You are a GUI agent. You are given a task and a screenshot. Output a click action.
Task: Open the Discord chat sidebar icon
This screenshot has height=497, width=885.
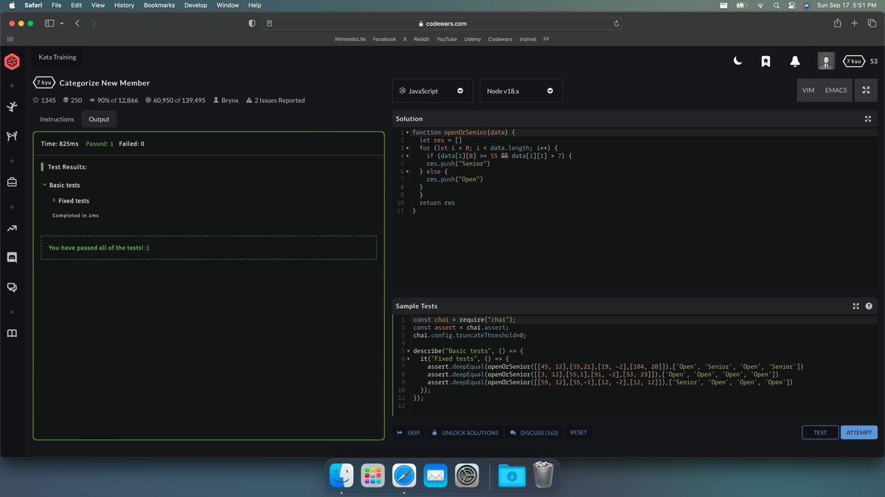(x=12, y=257)
